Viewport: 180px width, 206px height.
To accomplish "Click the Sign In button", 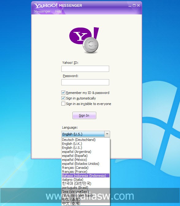I will point(84,115).
